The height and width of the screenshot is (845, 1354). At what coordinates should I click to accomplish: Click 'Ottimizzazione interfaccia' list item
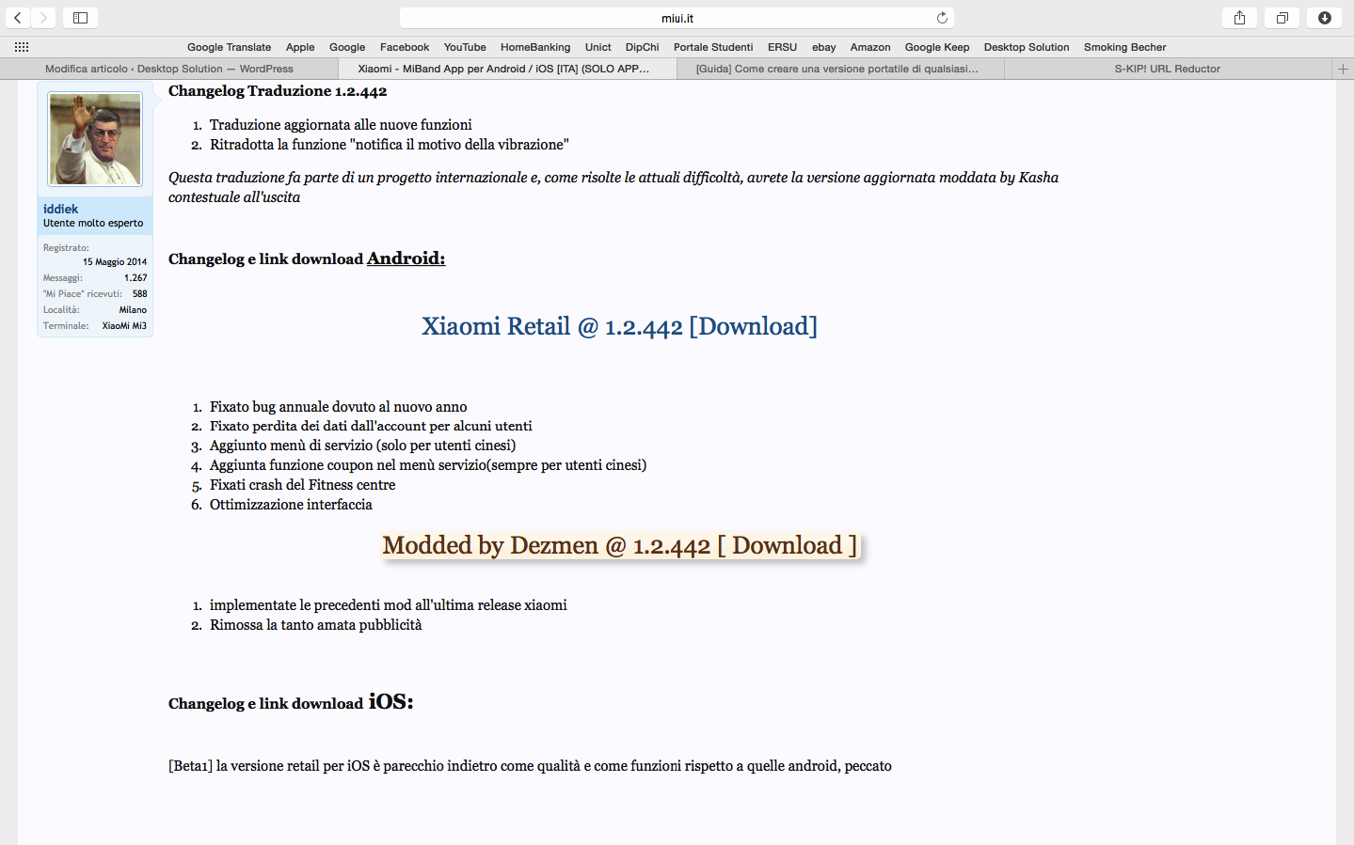(291, 505)
